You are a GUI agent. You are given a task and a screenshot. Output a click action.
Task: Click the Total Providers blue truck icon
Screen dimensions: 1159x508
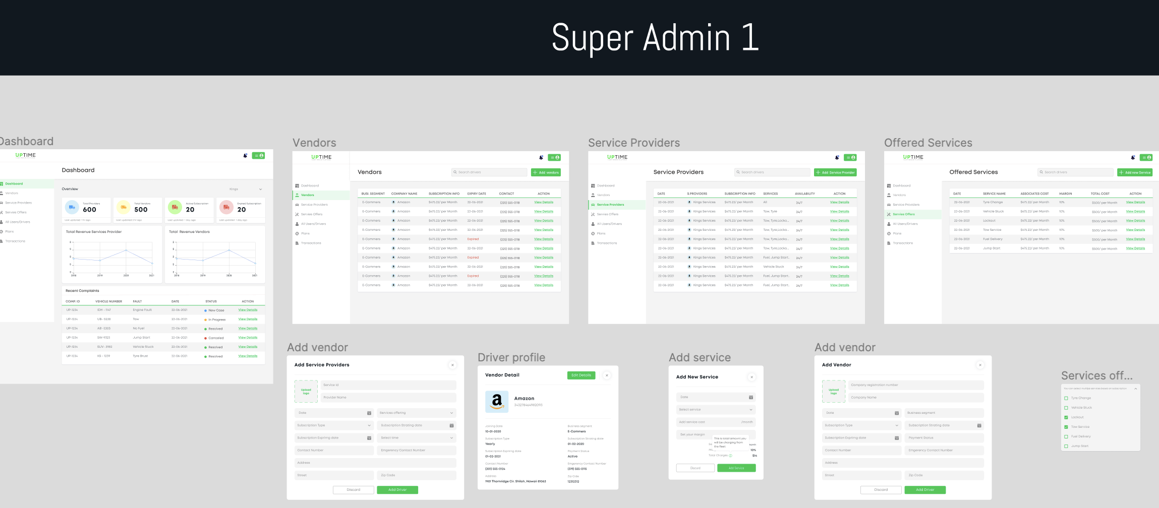72,207
